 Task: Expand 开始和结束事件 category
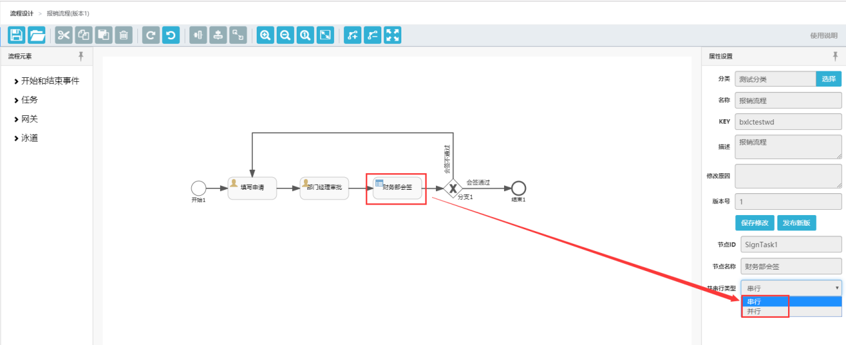click(47, 81)
